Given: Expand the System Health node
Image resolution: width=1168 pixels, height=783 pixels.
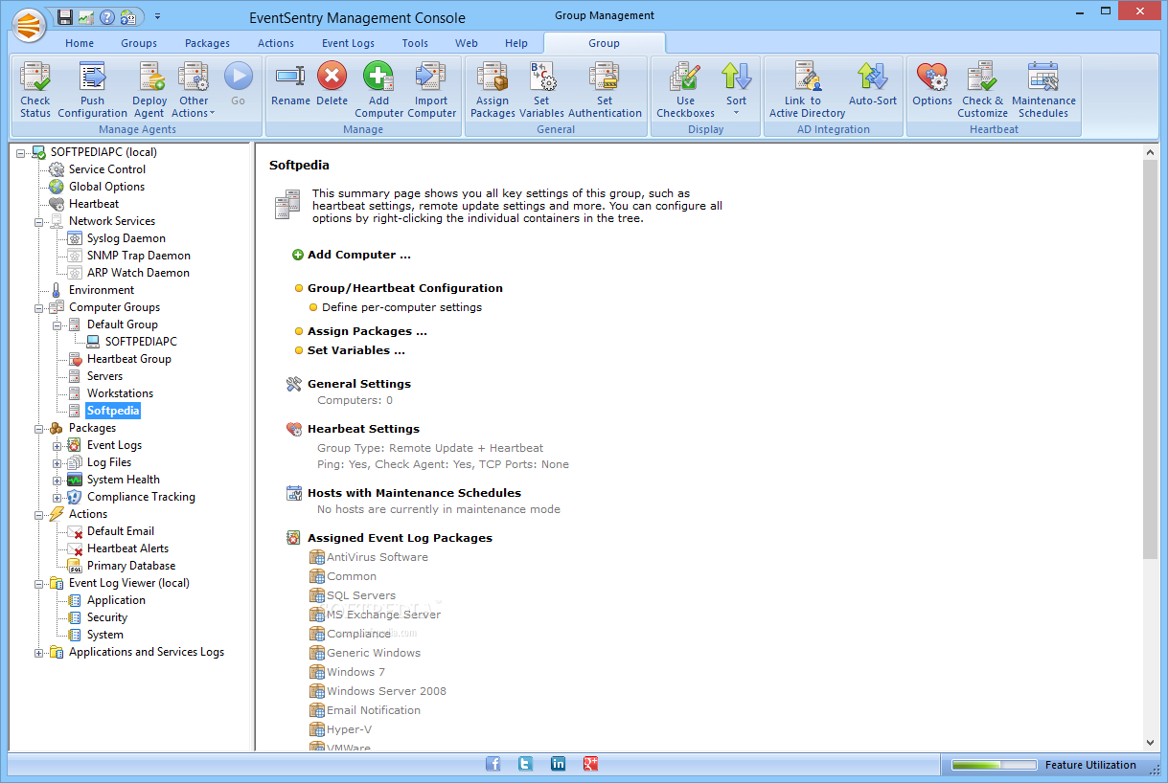Looking at the screenshot, I should pos(57,480).
